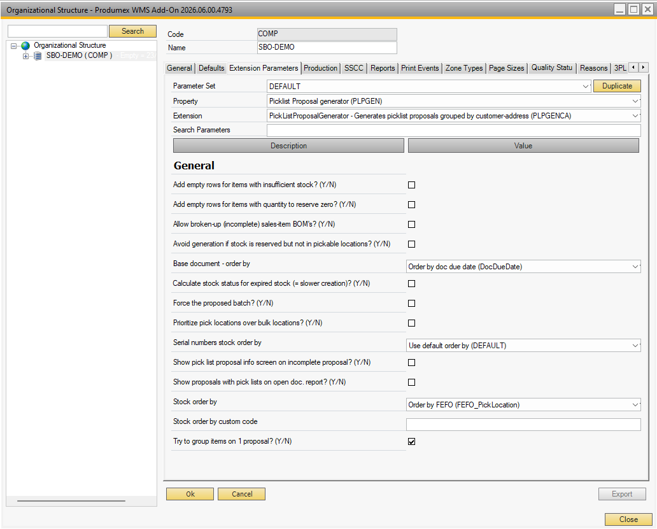Collapse the Organizational Structure root node
Screen dimensions: 657x529
tap(13, 46)
